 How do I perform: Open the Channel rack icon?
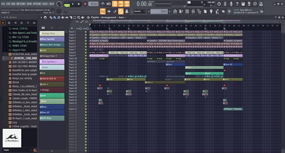[x=187, y=11]
